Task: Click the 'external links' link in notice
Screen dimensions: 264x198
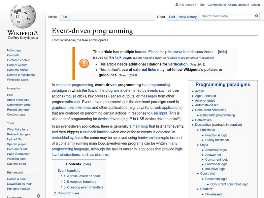Action: coord(145,70)
